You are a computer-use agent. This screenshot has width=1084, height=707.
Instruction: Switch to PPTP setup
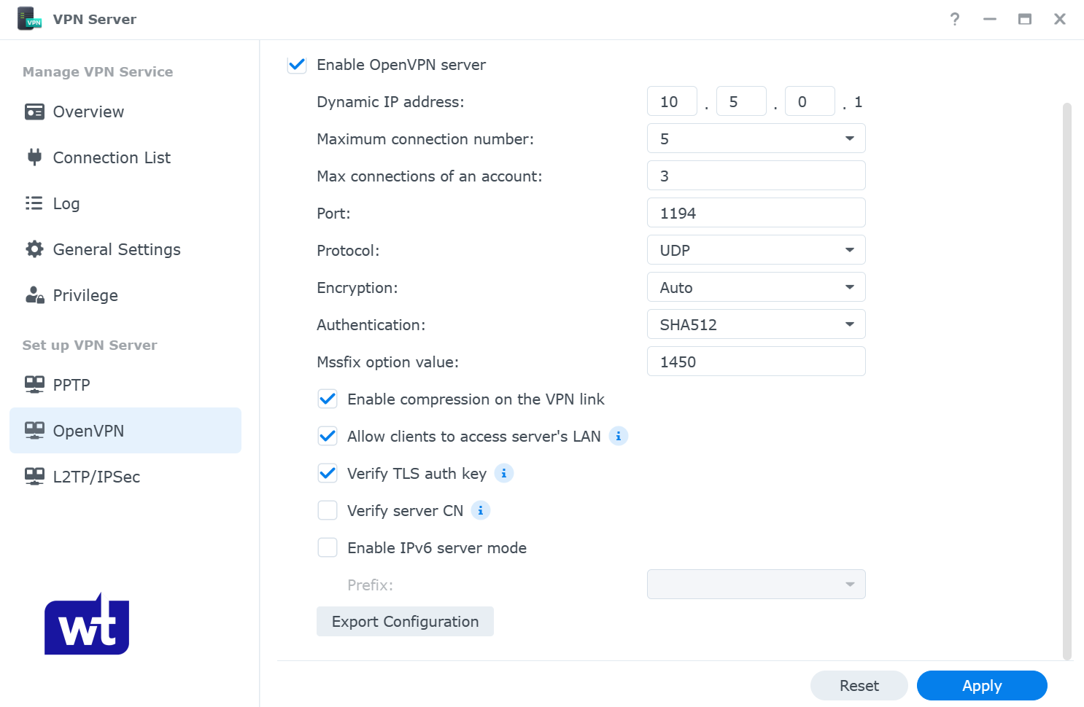(125, 385)
